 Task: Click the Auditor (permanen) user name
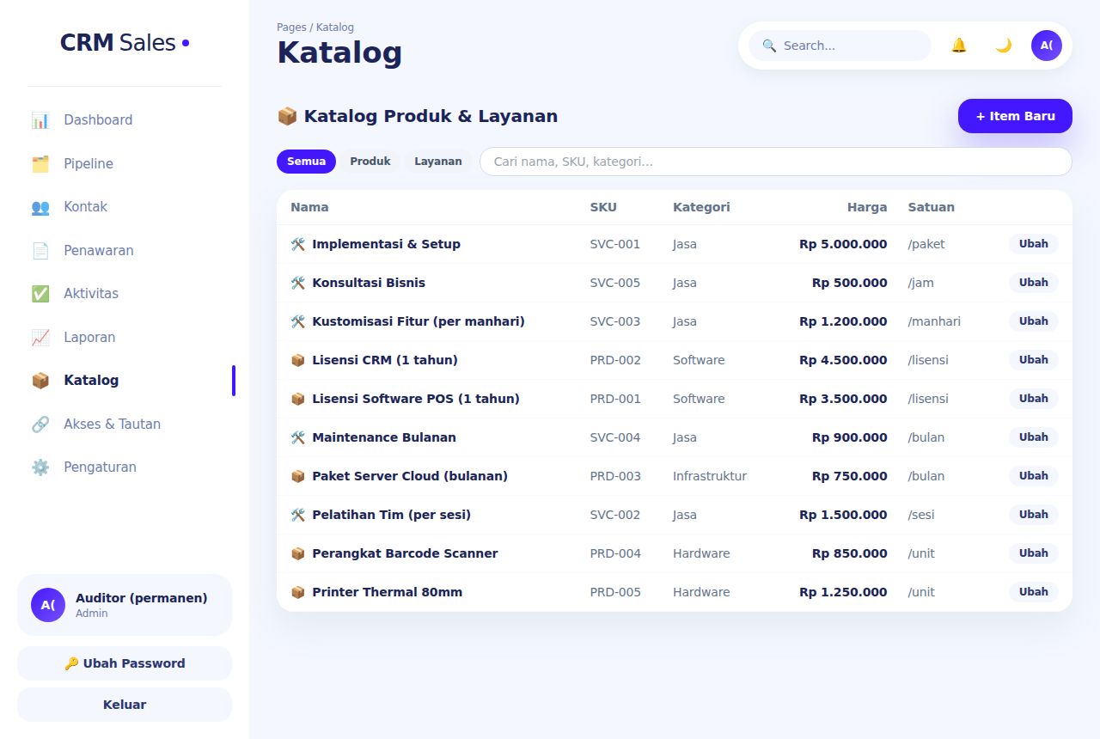142,598
